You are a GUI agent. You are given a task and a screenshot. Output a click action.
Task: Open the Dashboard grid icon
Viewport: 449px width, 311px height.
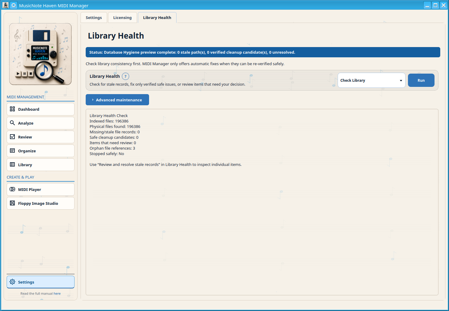(12, 109)
